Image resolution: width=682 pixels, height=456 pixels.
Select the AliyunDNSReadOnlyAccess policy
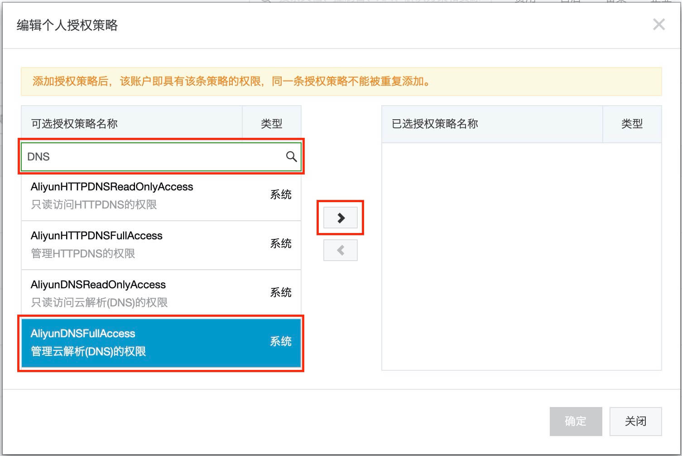pos(161,294)
